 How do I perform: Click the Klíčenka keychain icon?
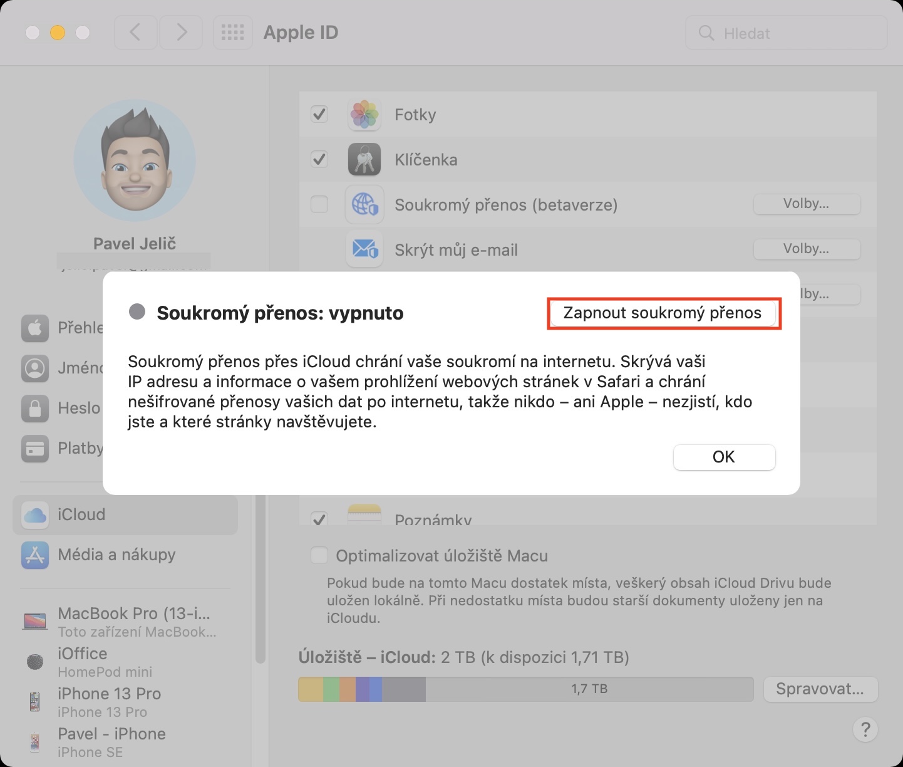point(364,160)
